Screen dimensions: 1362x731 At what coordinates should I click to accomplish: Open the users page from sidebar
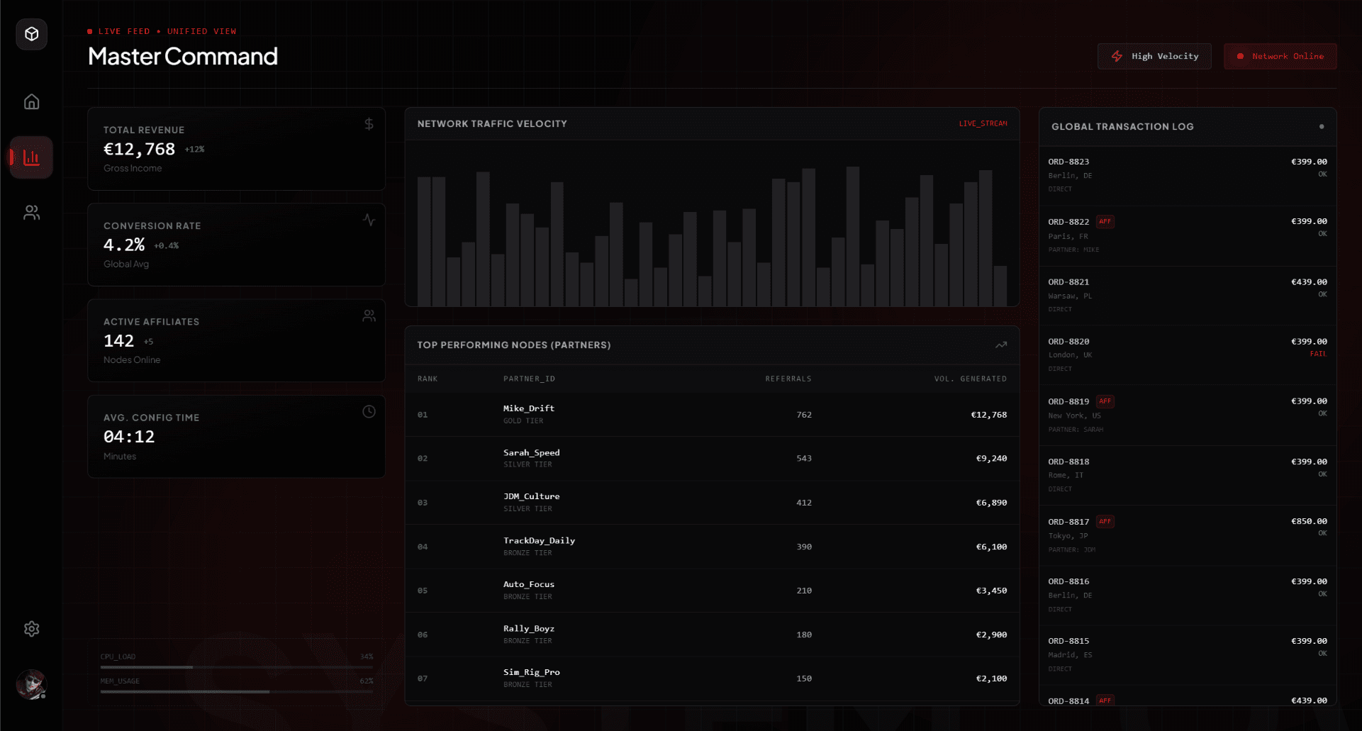[x=32, y=213]
